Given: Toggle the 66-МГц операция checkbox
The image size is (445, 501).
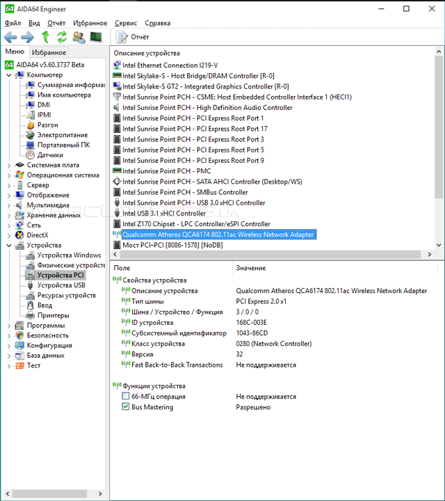Looking at the screenshot, I should pos(126,396).
